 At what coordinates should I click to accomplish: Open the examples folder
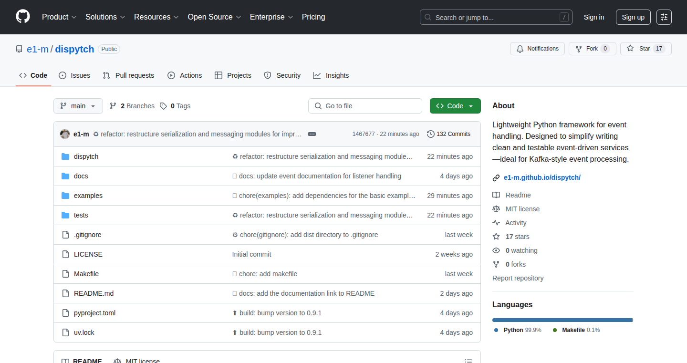(88, 196)
